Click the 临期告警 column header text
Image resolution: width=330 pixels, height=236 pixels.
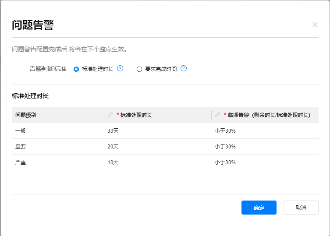point(269,115)
